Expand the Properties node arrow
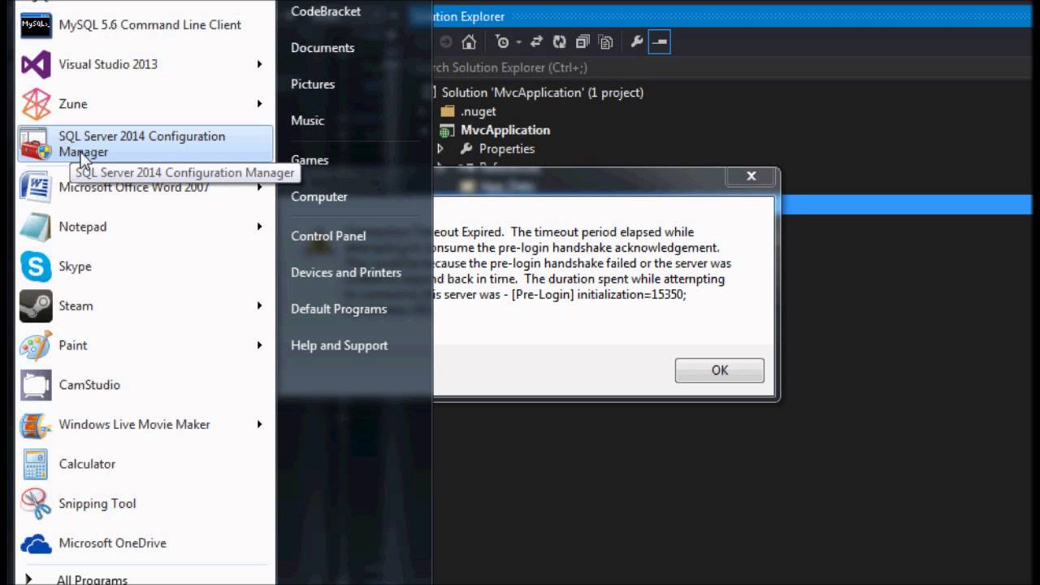This screenshot has width=1040, height=585. pyautogui.click(x=440, y=149)
